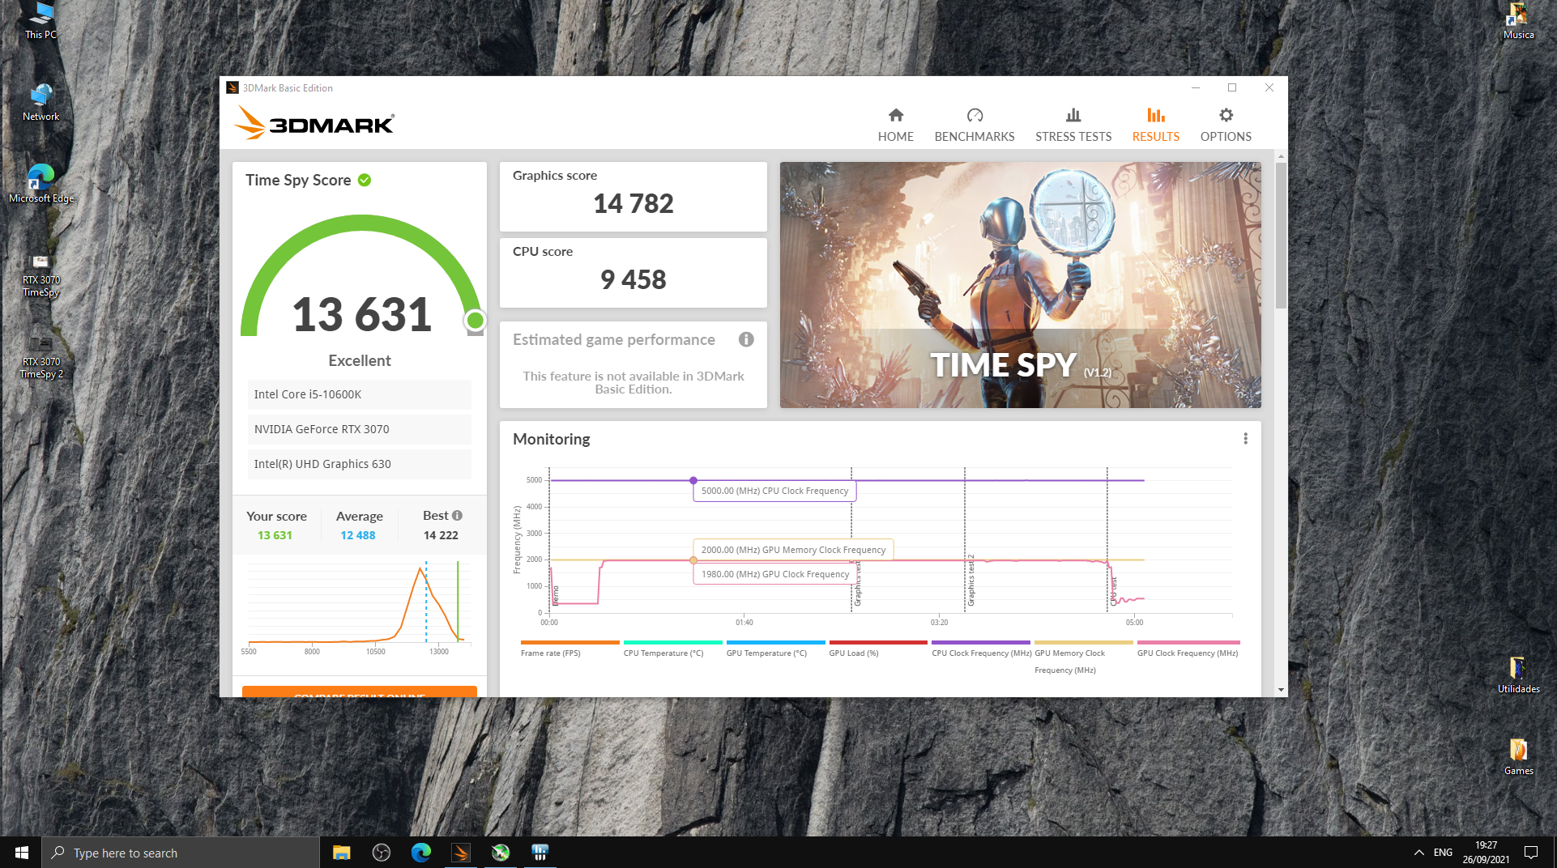
Task: Click the blue app icon after Xbox on taskbar
Action: point(540,853)
